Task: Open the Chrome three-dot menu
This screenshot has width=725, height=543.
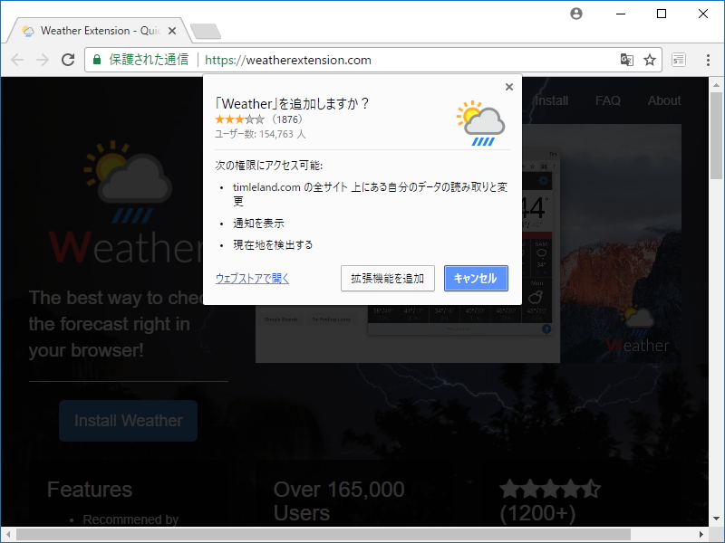Action: tap(708, 59)
